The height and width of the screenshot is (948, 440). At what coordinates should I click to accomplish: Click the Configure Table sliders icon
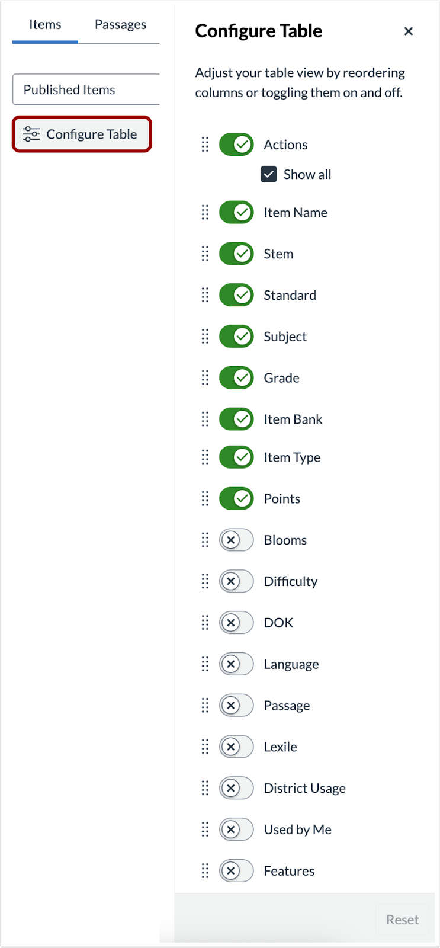pos(31,134)
